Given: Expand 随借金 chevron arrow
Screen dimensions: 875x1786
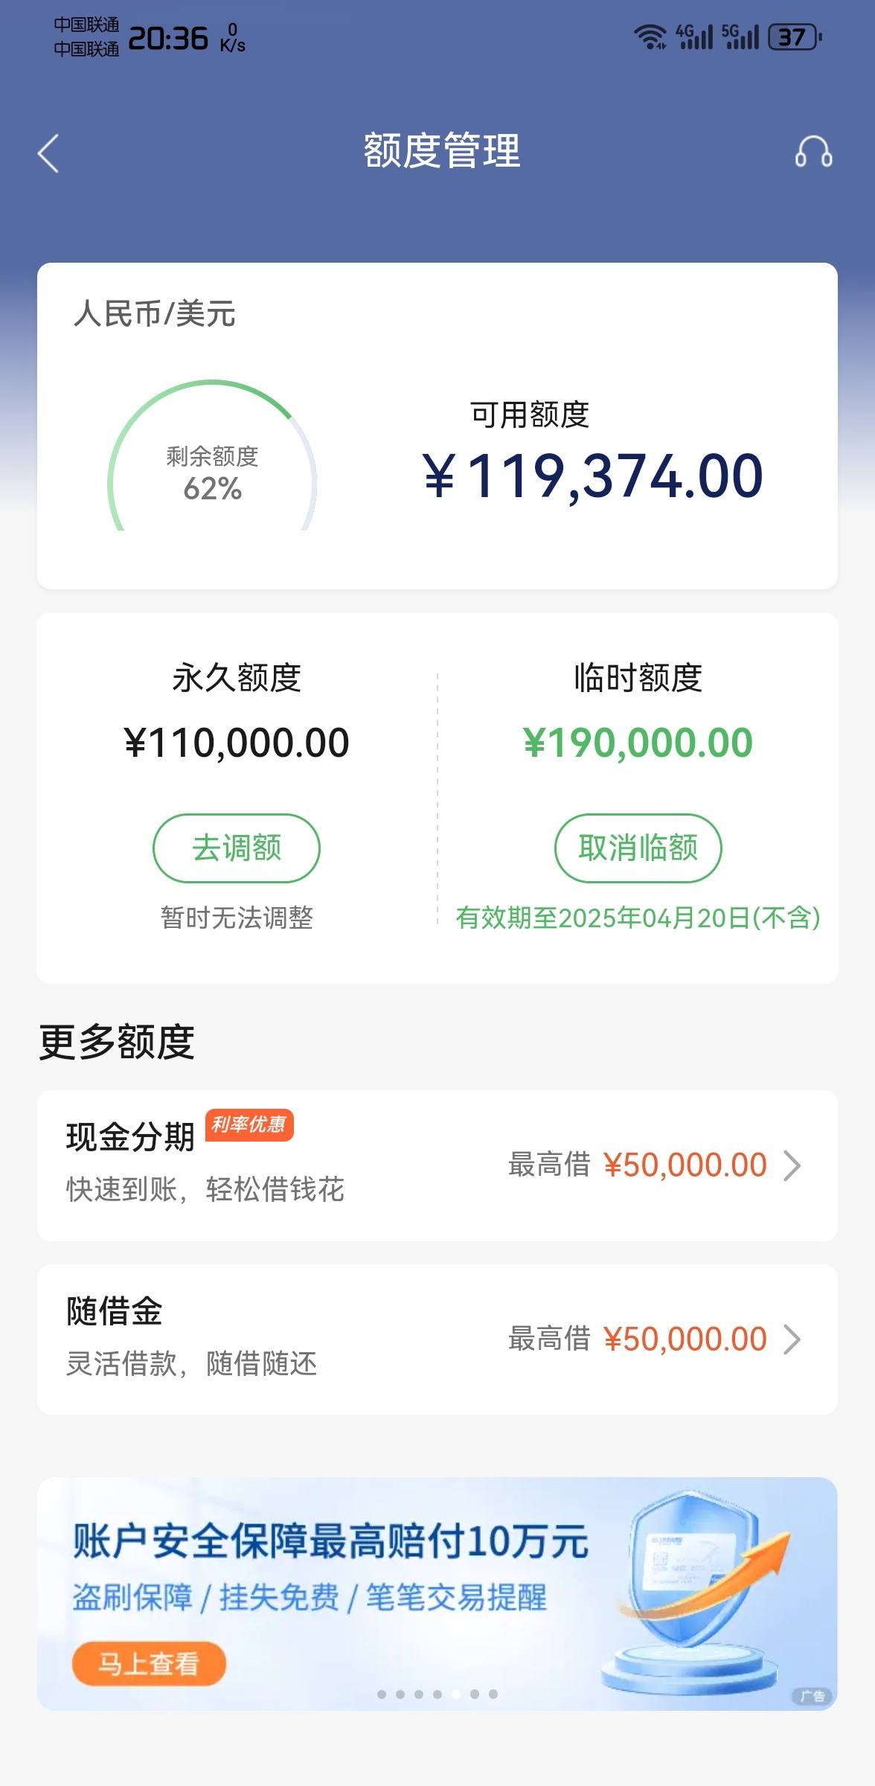Looking at the screenshot, I should [x=792, y=1339].
